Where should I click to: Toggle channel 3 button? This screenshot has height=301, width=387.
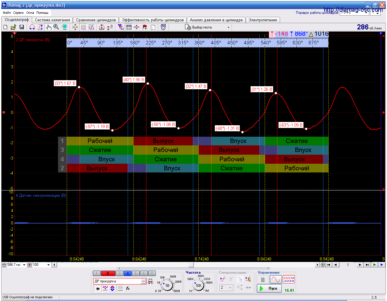pos(119,273)
